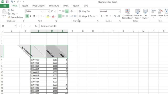
Task: Click in the formula bar showing Salesperson ID
Action: 104,26
